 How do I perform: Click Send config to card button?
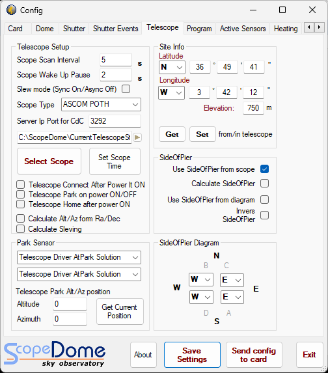pos(254,355)
